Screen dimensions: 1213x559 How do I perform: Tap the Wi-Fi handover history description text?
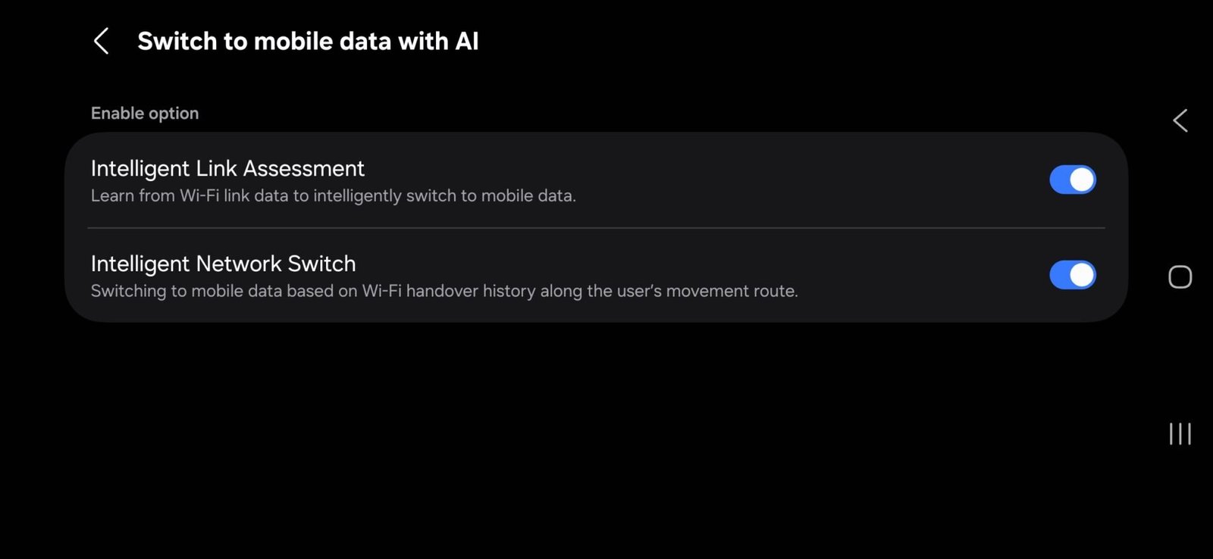445,291
